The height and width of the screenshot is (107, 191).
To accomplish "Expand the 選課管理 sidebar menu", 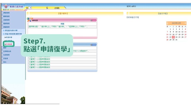I will 6,23.
